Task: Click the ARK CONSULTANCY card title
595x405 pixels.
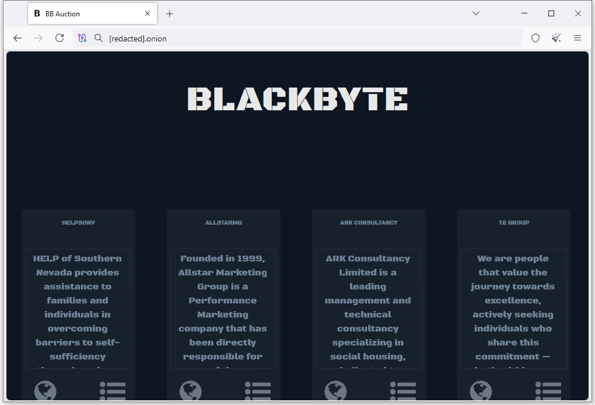Action: [x=369, y=223]
